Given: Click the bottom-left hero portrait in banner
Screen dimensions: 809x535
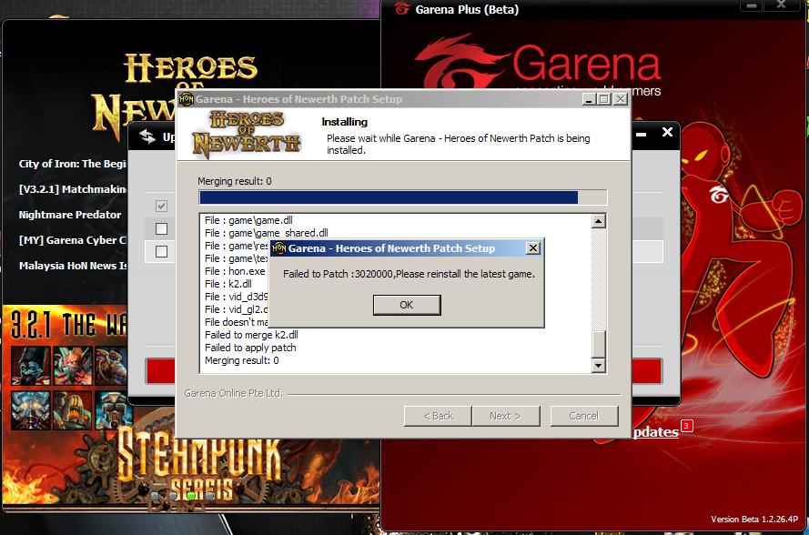Looking at the screenshot, I should pyautogui.click(x=30, y=410).
